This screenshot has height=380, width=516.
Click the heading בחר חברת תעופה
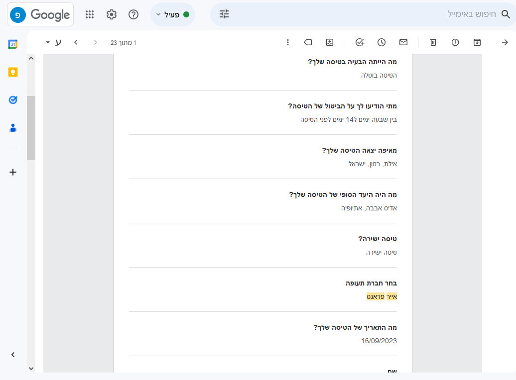tap(371, 284)
